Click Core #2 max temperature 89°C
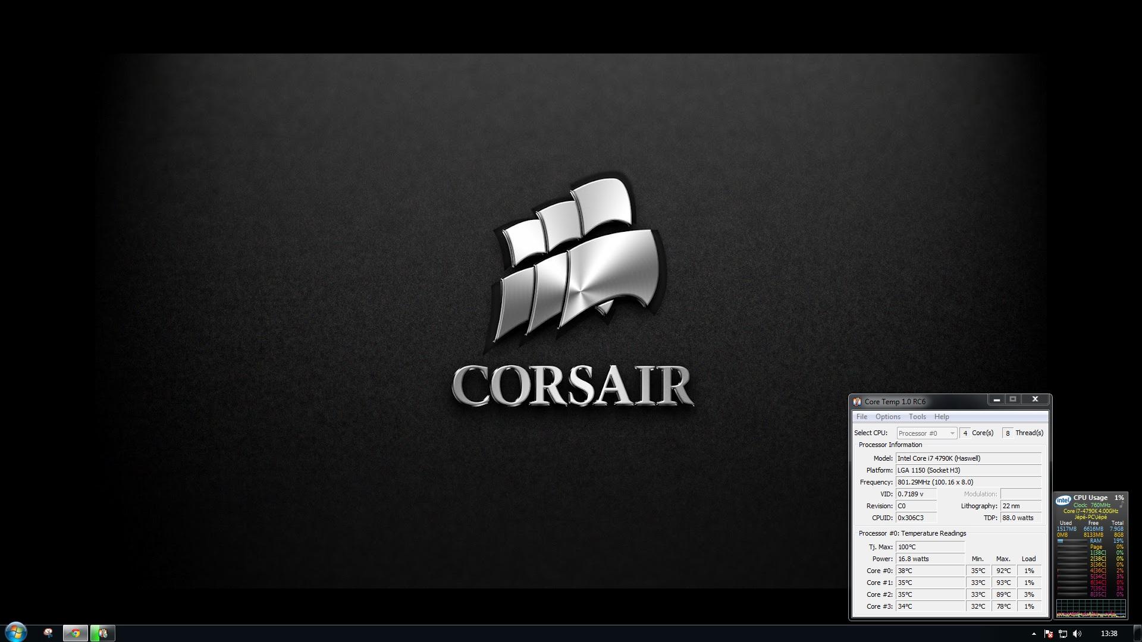Viewport: 1142px width, 642px height. (1003, 594)
